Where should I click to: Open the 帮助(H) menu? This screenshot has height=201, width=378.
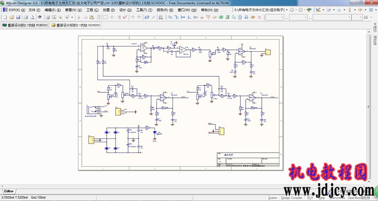pyautogui.click(x=209, y=10)
